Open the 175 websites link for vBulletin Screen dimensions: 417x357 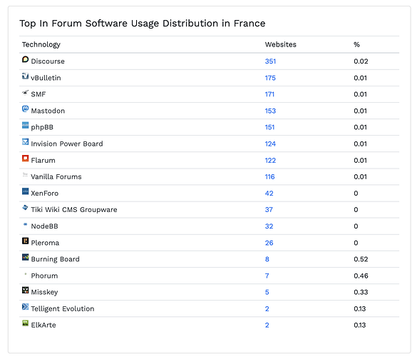(x=270, y=78)
